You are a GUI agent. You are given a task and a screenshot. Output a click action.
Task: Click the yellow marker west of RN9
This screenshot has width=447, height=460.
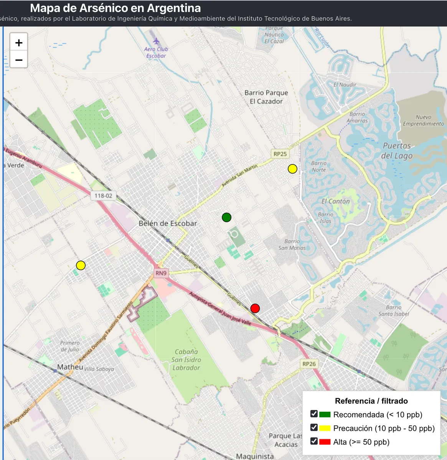tap(81, 265)
